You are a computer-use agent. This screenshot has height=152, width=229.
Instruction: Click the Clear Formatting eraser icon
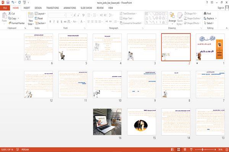pyautogui.click(x=83, y=15)
